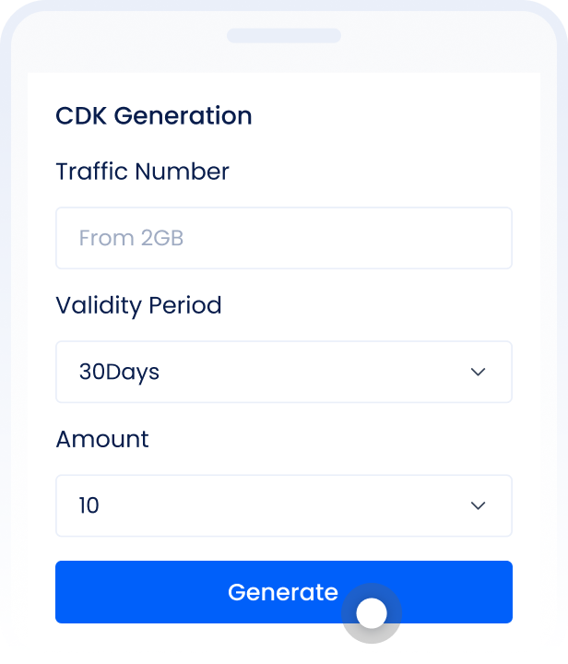The width and height of the screenshot is (568, 664).
Task: Click the Validity Period label
Action: (138, 305)
